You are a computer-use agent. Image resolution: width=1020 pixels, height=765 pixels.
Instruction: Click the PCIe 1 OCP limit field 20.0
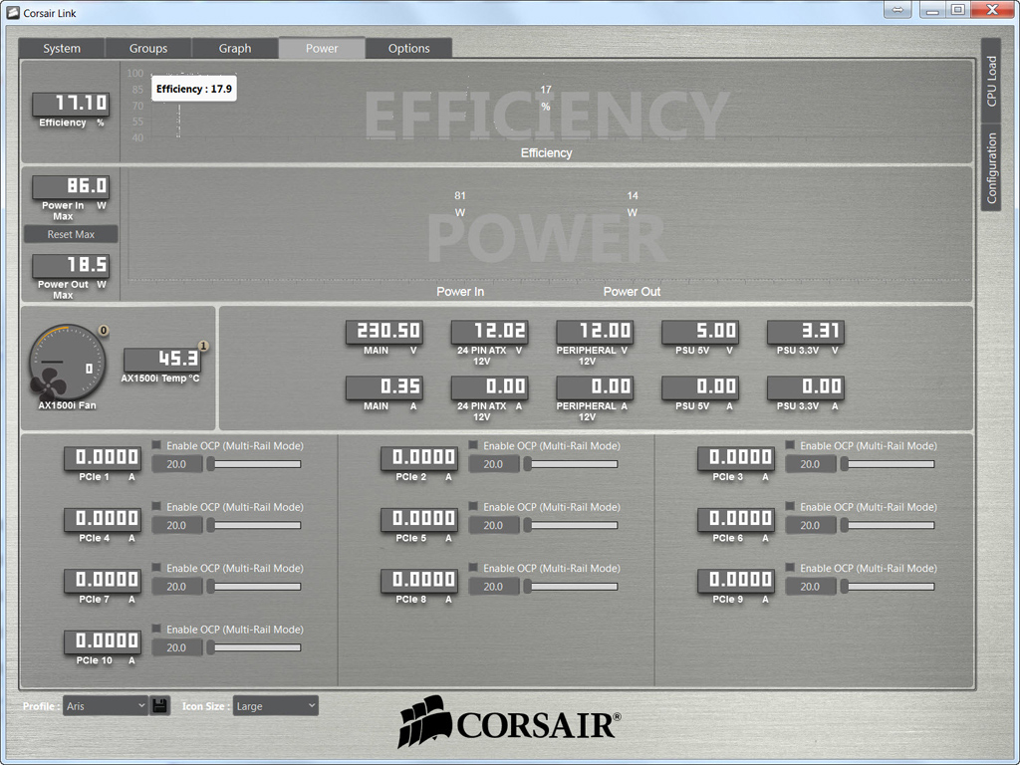point(177,464)
